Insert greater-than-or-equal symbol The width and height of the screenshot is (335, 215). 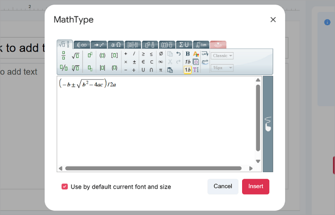point(143,54)
